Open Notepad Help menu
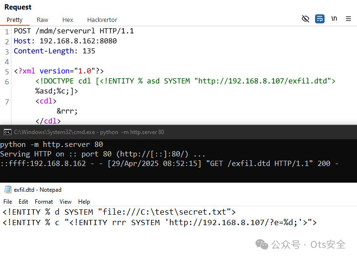 [84, 202]
